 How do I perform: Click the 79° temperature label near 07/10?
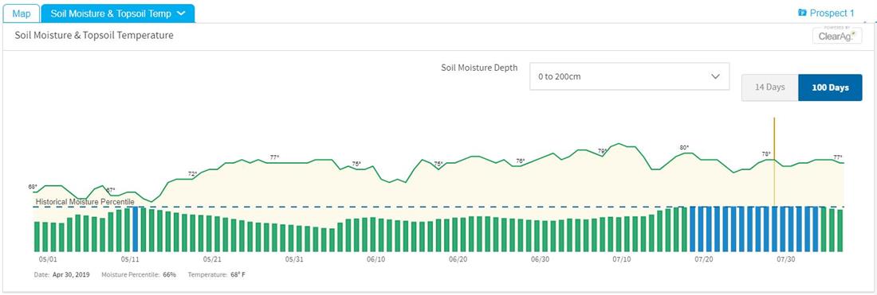(x=603, y=151)
